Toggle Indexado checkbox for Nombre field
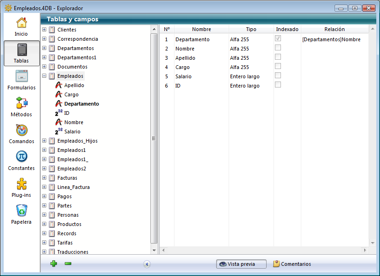 [278, 48]
